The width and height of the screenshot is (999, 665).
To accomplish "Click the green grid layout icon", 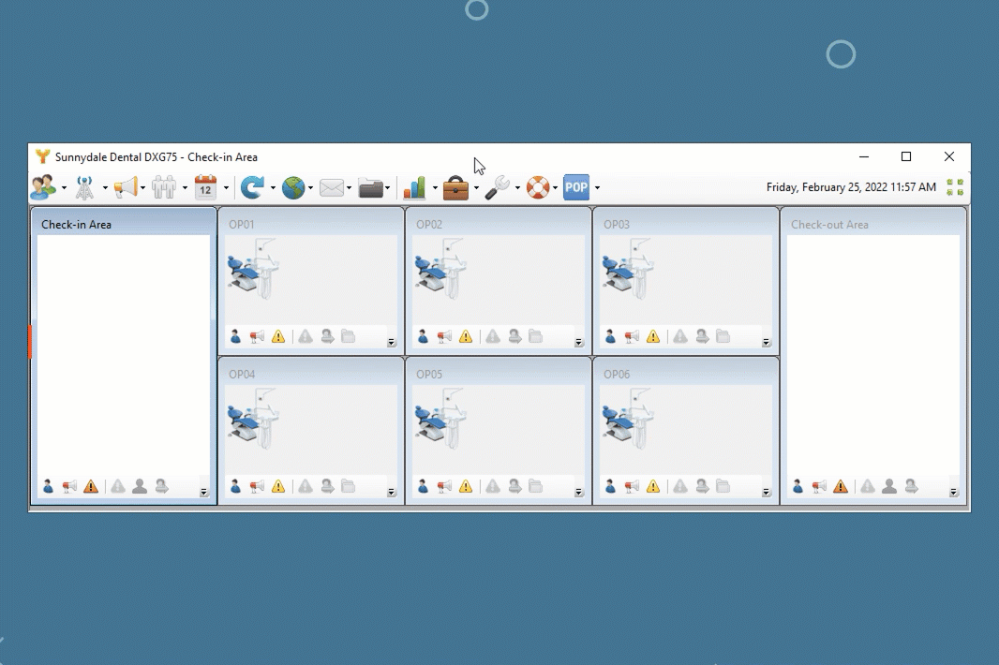I will 955,187.
